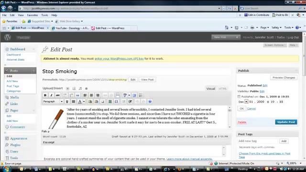The width and height of the screenshot is (306, 172).
Task: Open the IE Safety dropdown menu
Action: (276, 28)
